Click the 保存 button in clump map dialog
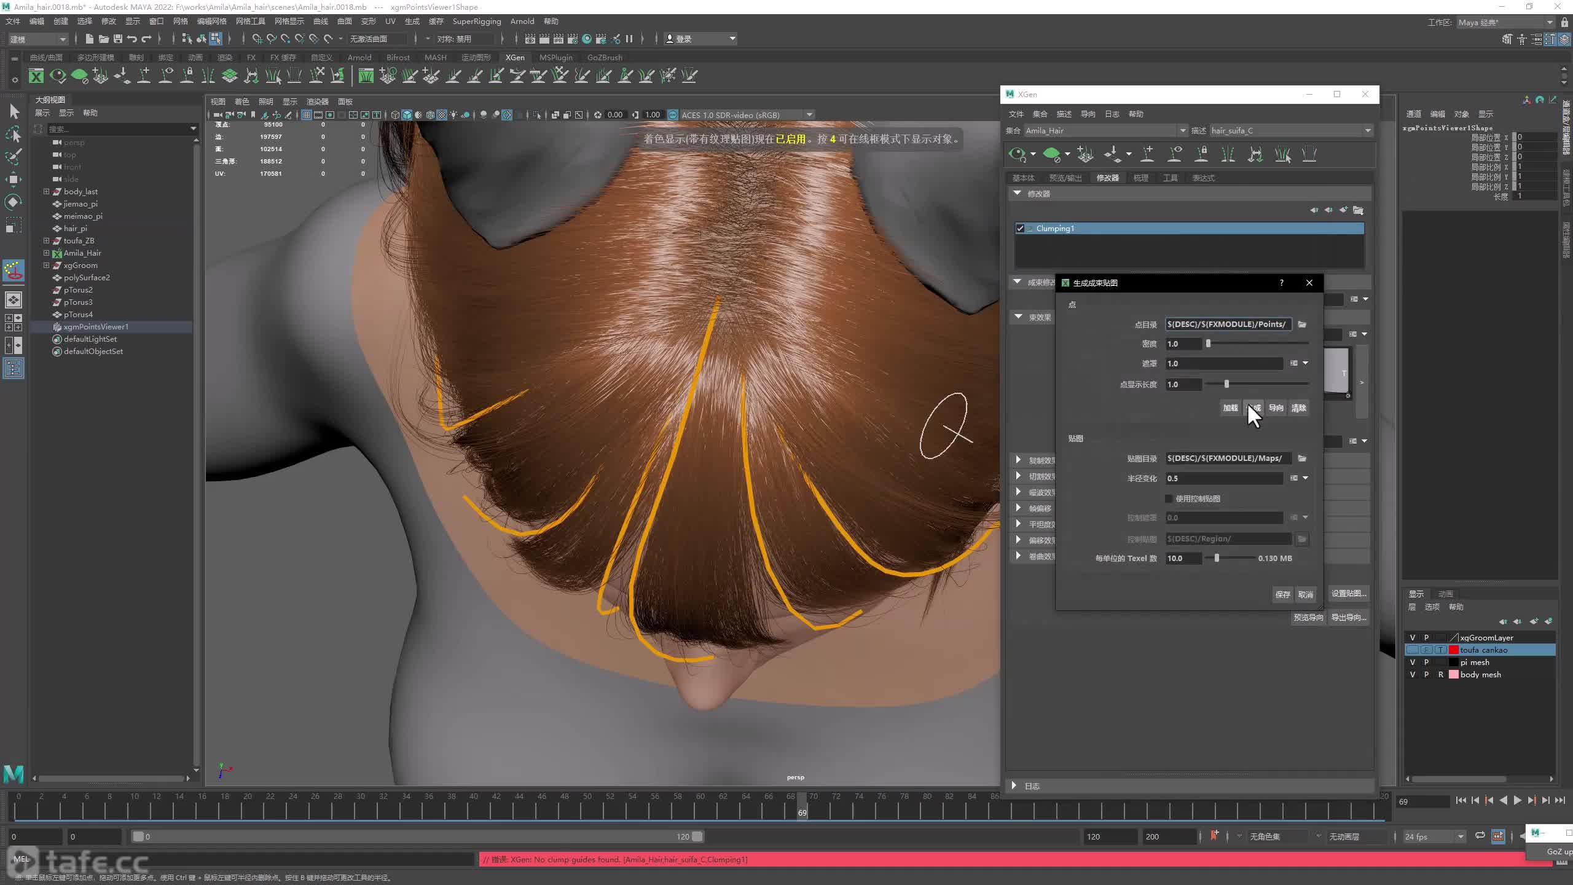1573x885 pixels. tap(1282, 594)
